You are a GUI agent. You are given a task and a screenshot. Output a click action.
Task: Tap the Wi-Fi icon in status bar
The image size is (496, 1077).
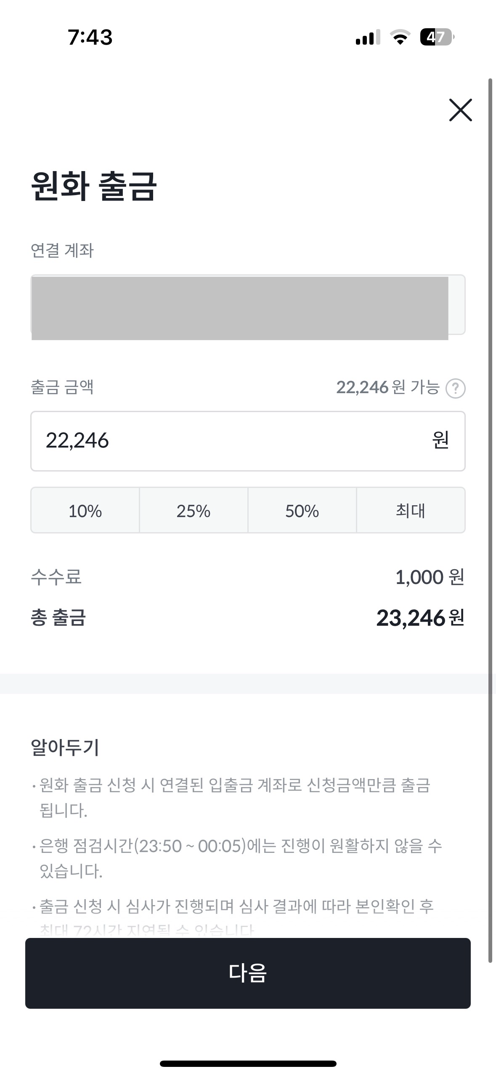pos(400,37)
